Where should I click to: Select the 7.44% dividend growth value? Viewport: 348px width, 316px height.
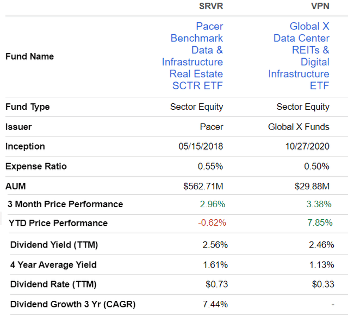pos(215,304)
